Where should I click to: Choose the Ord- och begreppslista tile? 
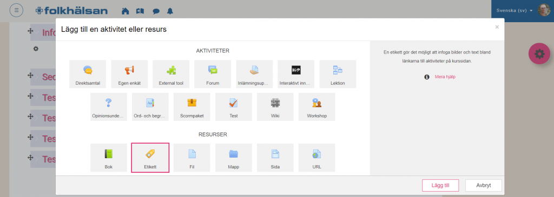pyautogui.click(x=150, y=107)
